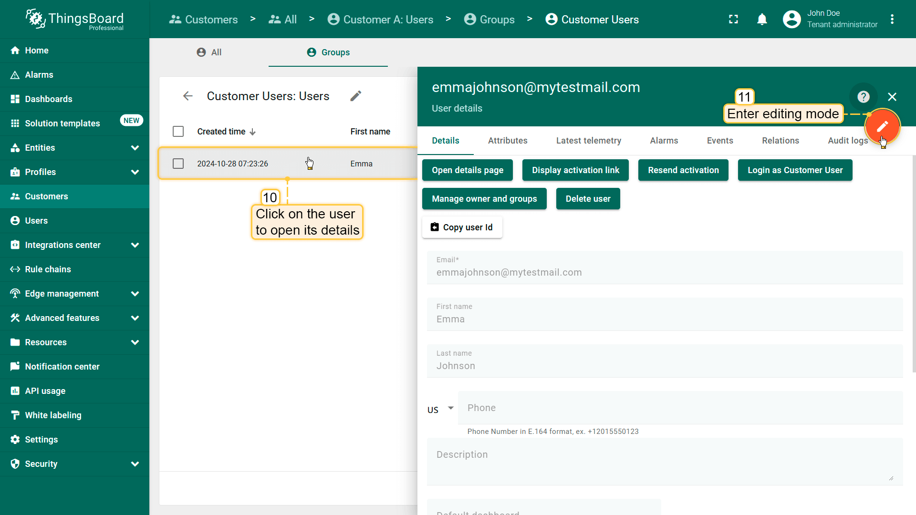
Task: Open the US country code dropdown
Action: (x=440, y=409)
